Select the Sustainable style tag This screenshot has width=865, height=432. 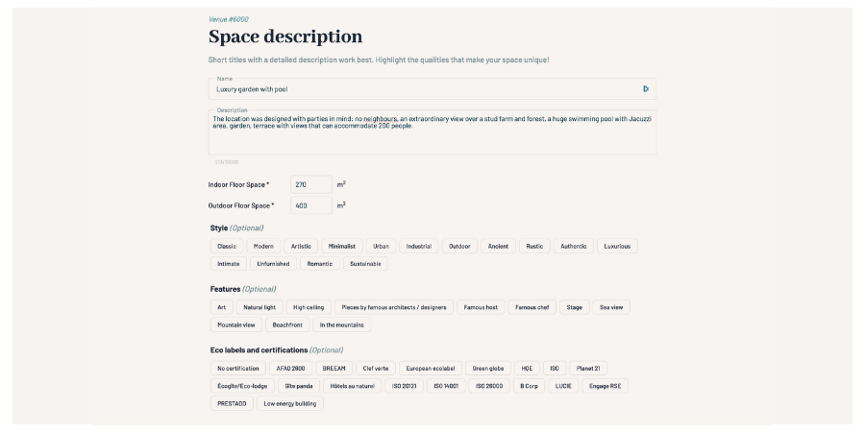[x=366, y=264]
